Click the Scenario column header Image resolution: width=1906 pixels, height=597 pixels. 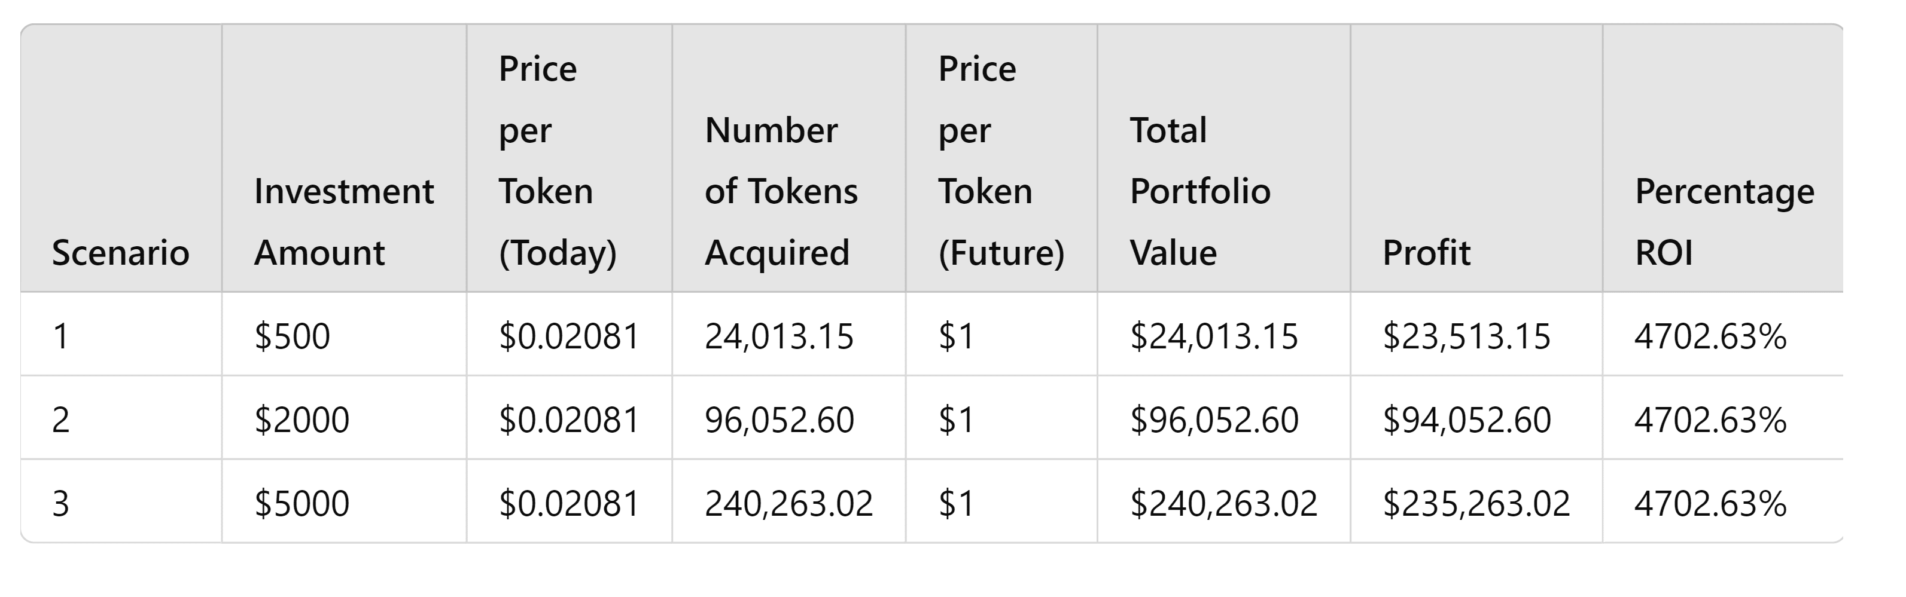click(121, 253)
